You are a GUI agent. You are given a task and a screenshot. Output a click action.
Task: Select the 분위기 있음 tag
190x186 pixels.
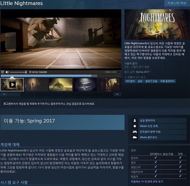tap(151, 81)
